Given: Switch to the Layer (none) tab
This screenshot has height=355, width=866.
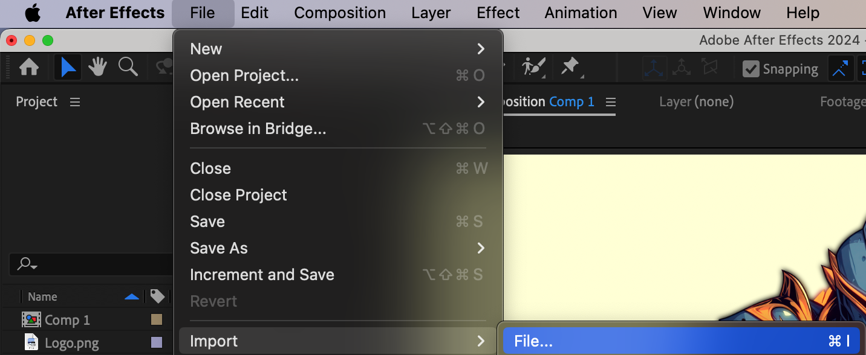Looking at the screenshot, I should click(x=696, y=102).
